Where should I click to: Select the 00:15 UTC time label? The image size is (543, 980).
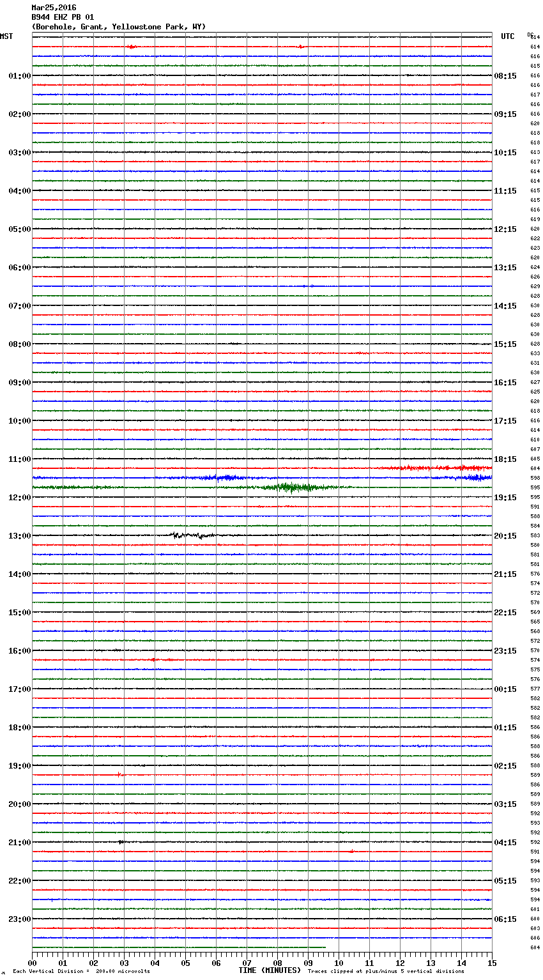tap(505, 689)
